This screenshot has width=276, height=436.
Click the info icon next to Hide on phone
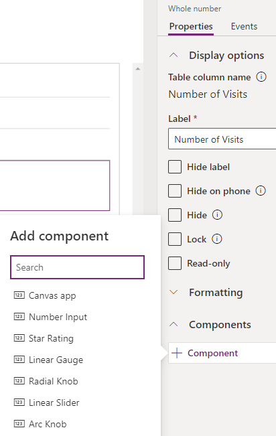(x=261, y=191)
